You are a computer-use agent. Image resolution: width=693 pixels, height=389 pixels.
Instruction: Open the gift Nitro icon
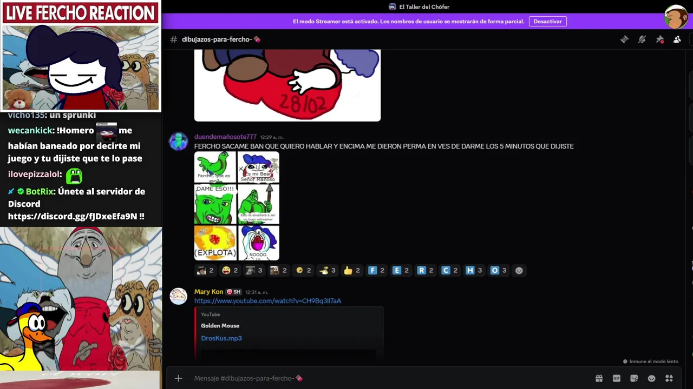(599, 378)
